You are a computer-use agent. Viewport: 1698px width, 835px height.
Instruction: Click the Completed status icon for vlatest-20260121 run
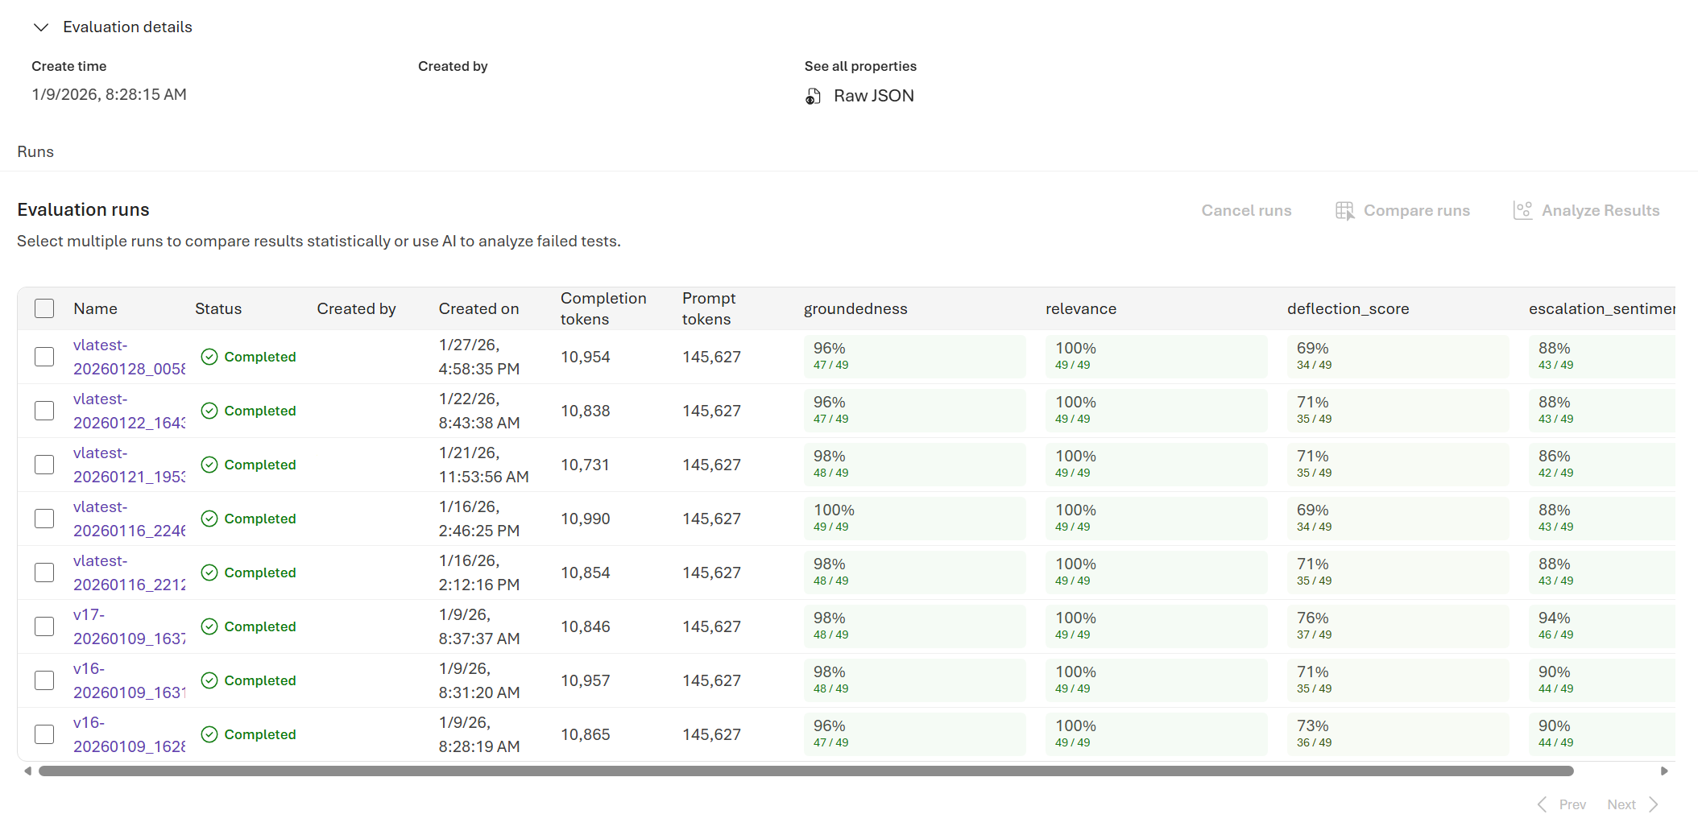click(210, 465)
